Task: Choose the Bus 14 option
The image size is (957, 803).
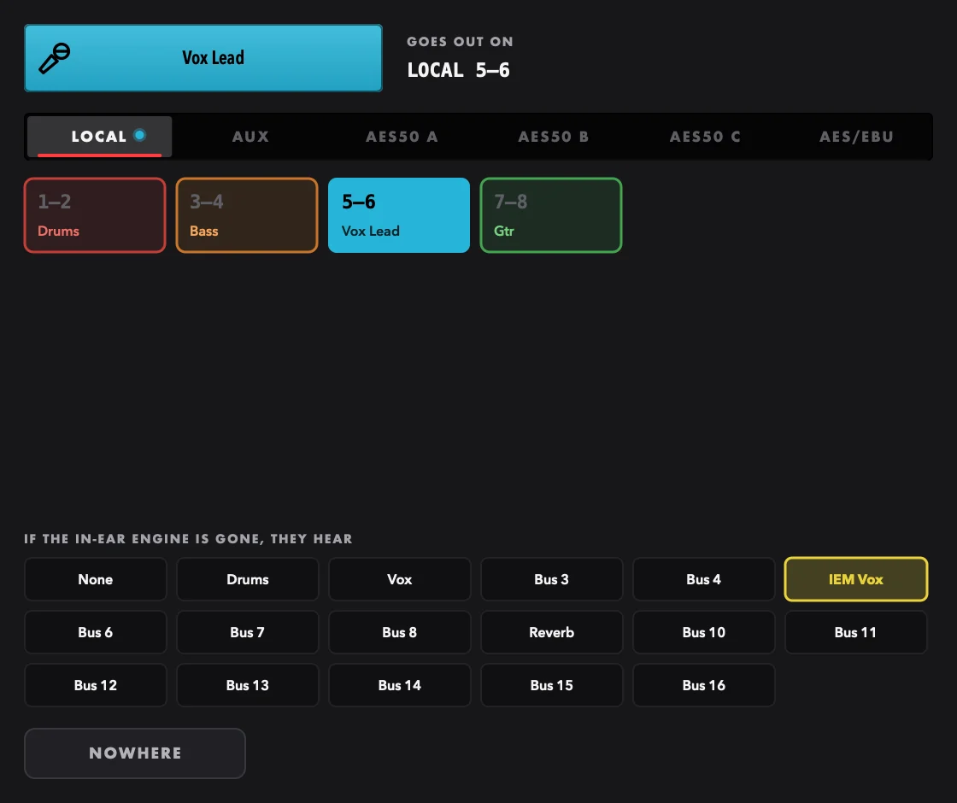Action: [x=400, y=685]
